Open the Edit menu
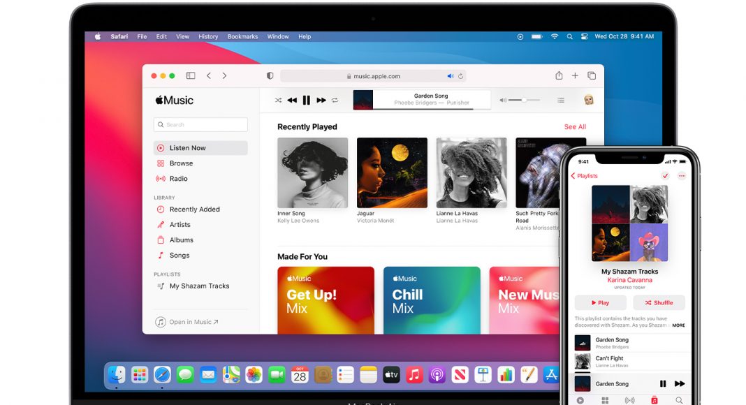Viewport: 746px width, 405px height. pos(162,36)
